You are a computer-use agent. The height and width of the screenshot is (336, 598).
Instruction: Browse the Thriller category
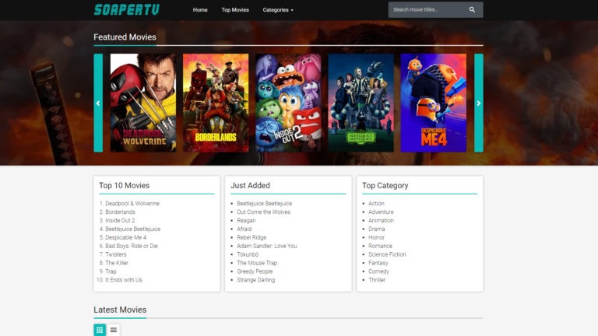377,280
